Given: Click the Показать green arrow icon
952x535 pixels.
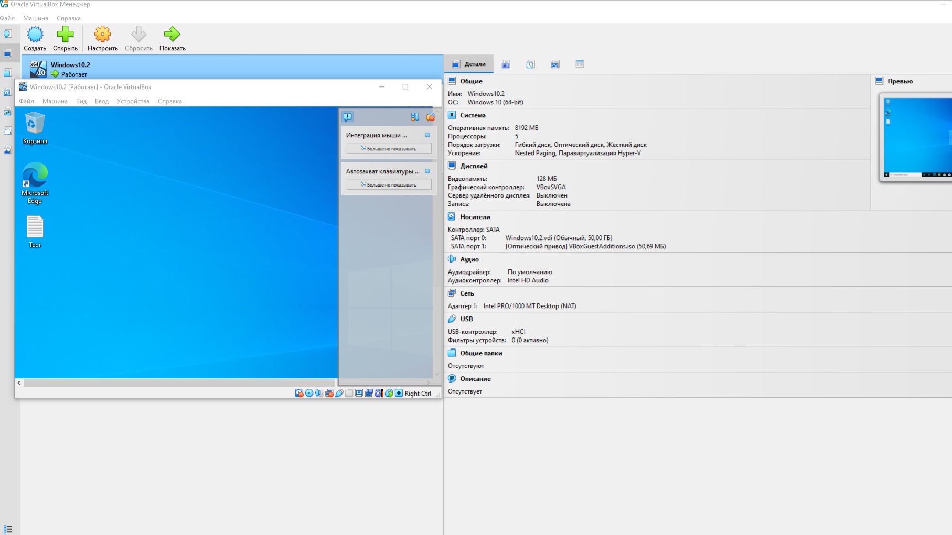Looking at the screenshot, I should (x=172, y=35).
